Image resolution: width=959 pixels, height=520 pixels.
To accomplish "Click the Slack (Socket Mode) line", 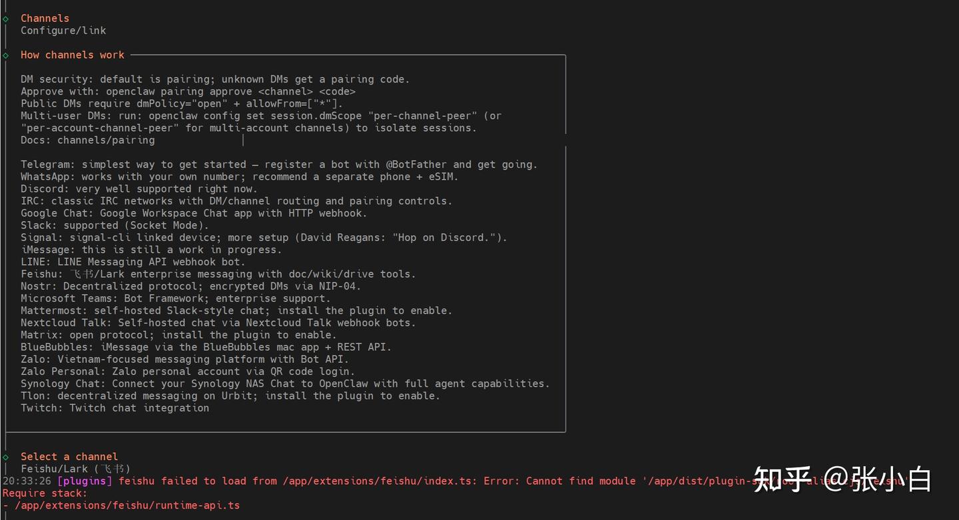I will pos(115,226).
